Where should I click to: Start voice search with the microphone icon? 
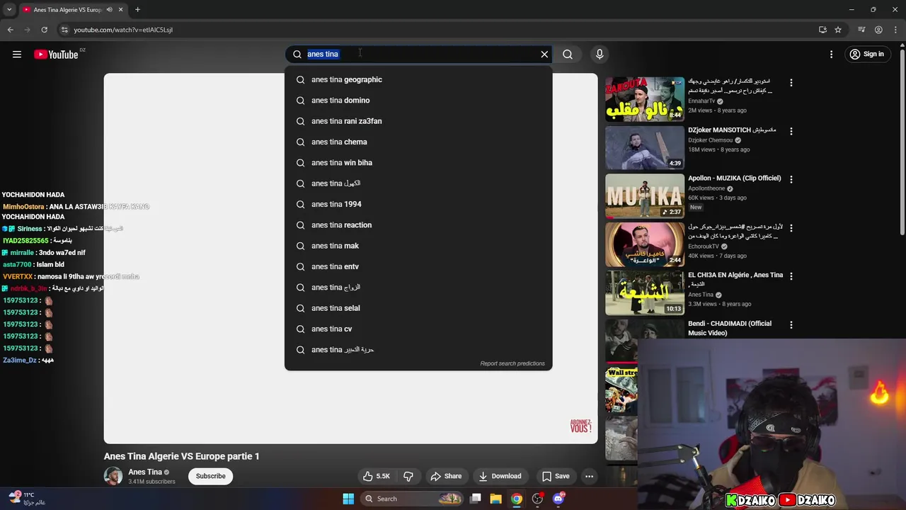600,55
